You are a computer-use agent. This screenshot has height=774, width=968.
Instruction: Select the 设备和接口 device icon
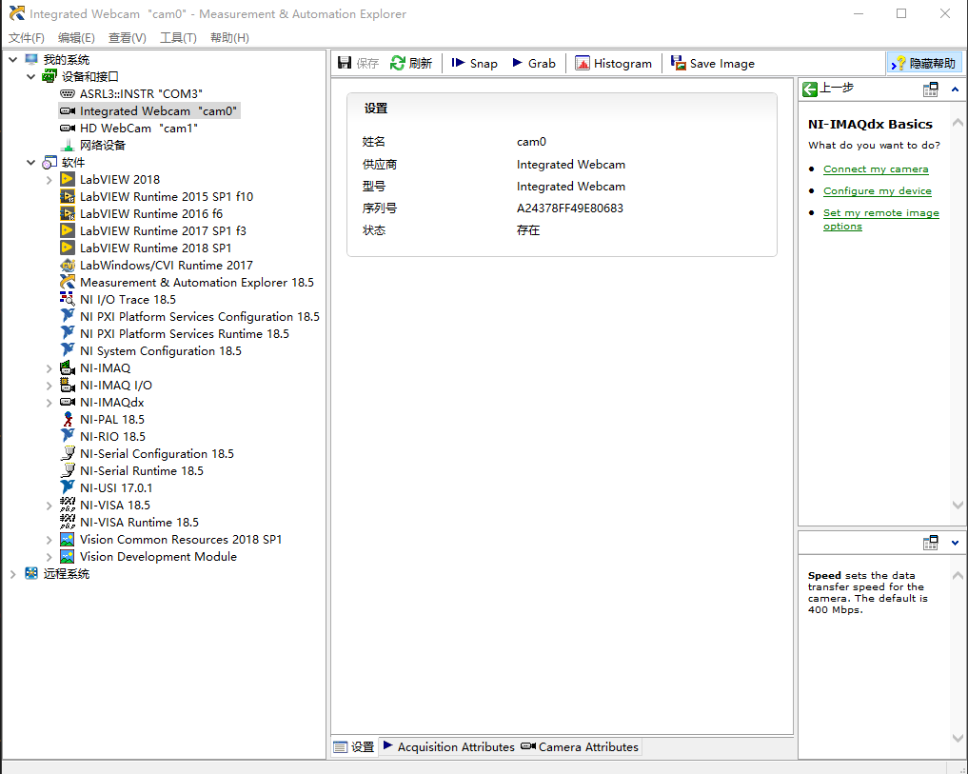click(x=49, y=76)
